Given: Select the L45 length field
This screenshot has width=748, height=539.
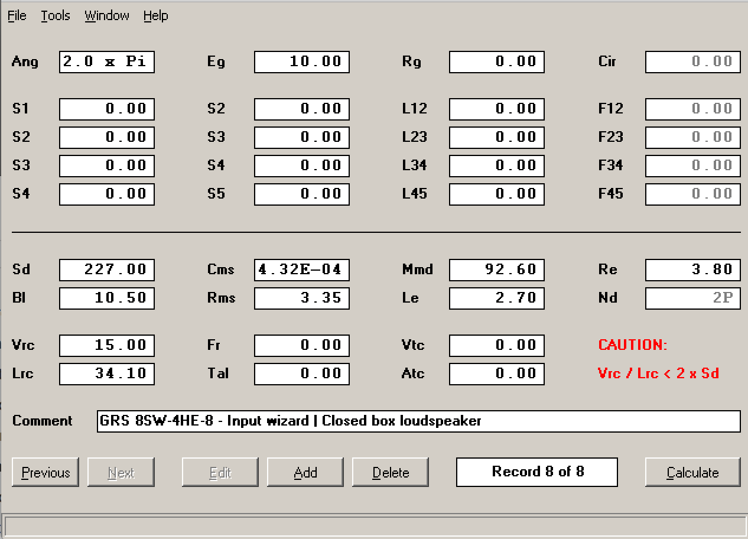Looking at the screenshot, I should (497, 194).
